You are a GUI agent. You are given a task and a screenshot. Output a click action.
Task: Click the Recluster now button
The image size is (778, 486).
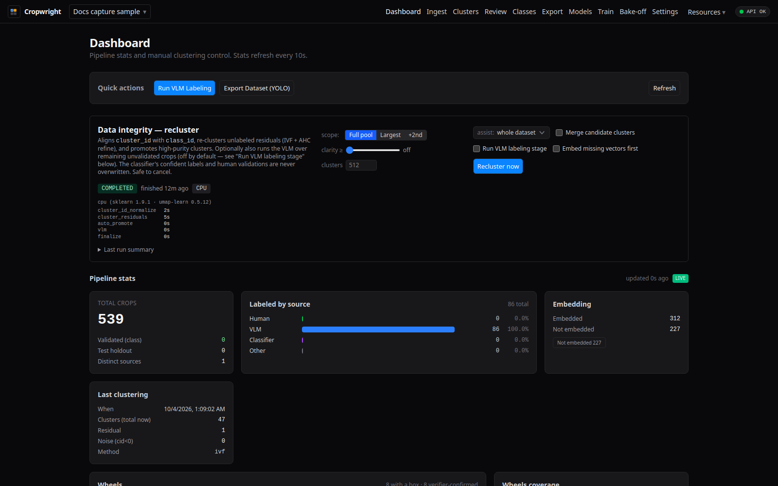498,166
